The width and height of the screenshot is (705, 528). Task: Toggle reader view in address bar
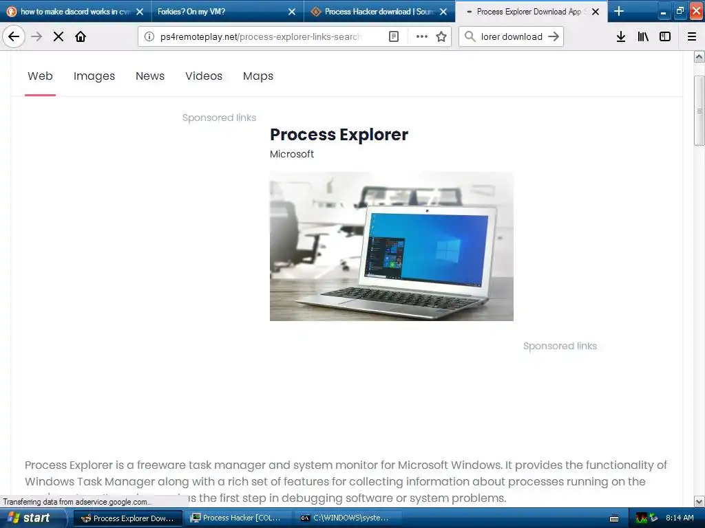point(394,36)
